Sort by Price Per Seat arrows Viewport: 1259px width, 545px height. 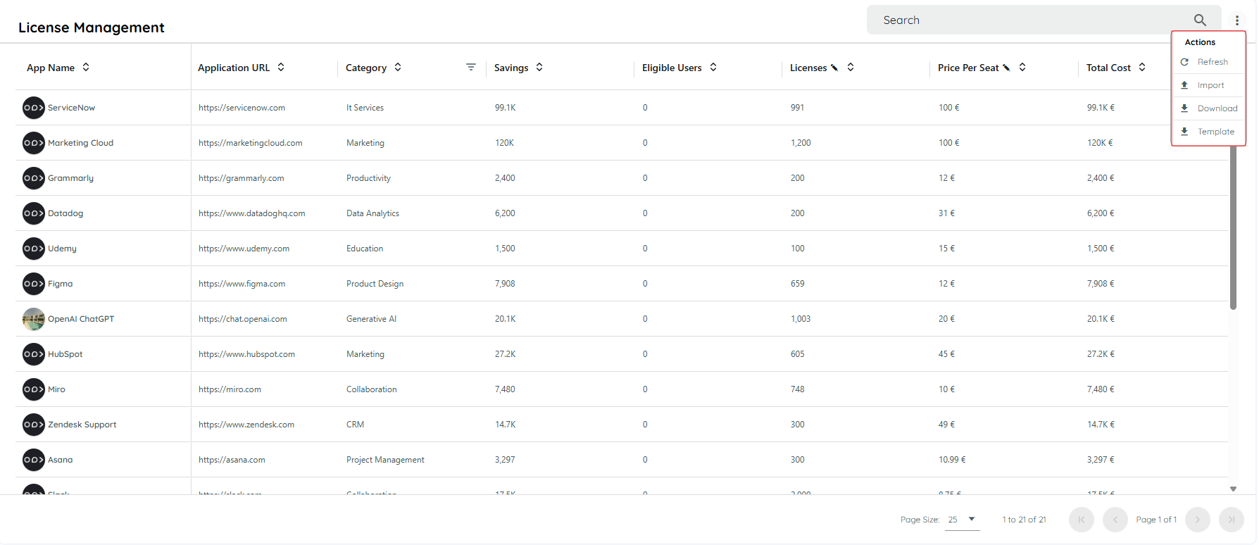pos(1022,67)
